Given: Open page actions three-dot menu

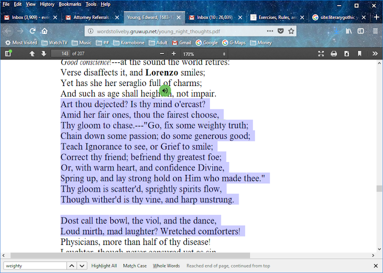Looking at the screenshot, I should click(270, 31).
